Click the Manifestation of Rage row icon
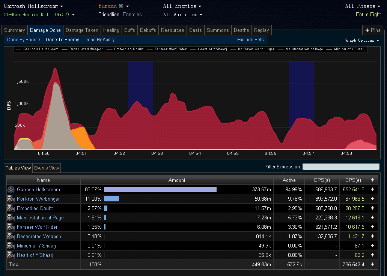 coord(11,218)
